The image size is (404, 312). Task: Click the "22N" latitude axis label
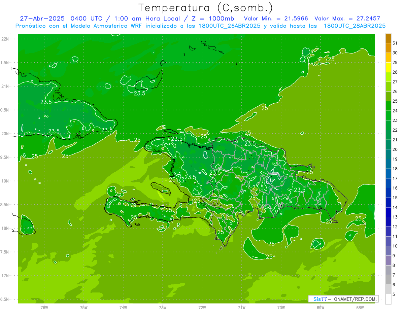coord(5,39)
